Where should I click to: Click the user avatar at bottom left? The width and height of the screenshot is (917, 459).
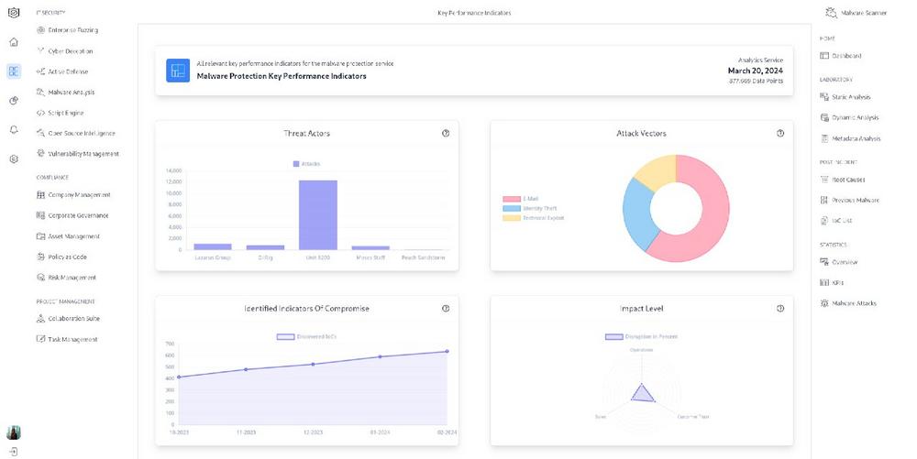[x=14, y=432]
